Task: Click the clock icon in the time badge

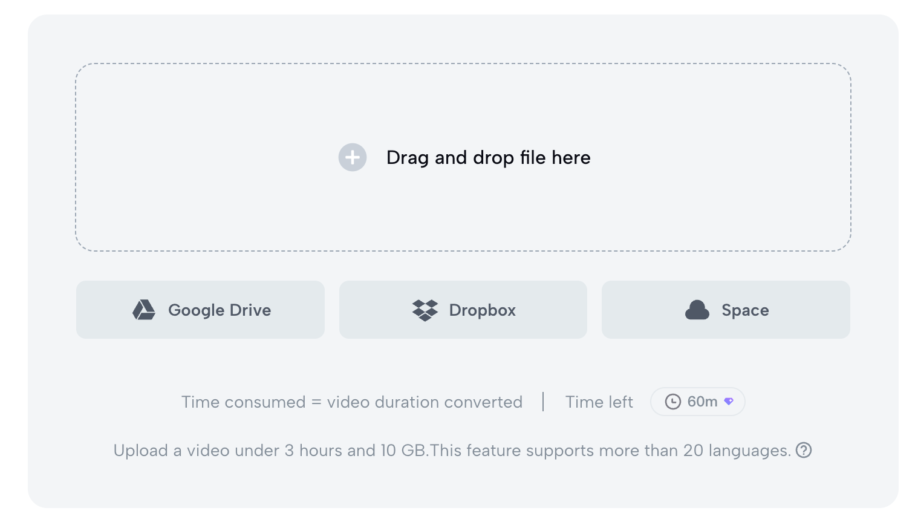Action: pos(673,402)
